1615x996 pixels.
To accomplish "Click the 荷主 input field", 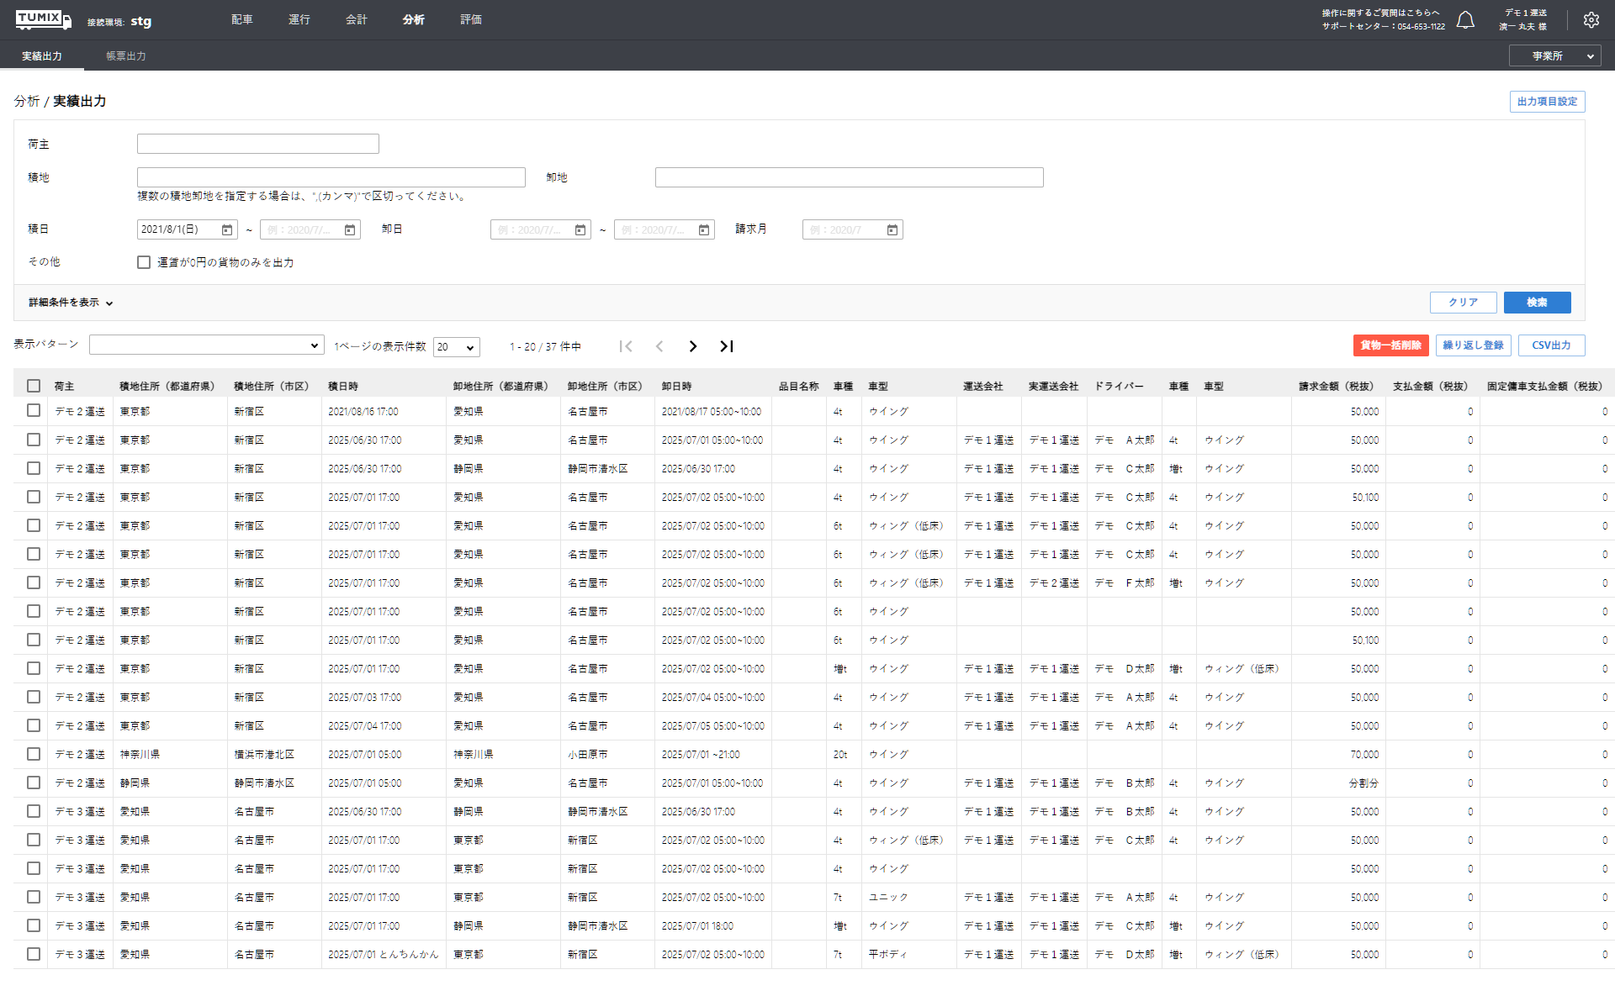I will pyautogui.click(x=257, y=144).
